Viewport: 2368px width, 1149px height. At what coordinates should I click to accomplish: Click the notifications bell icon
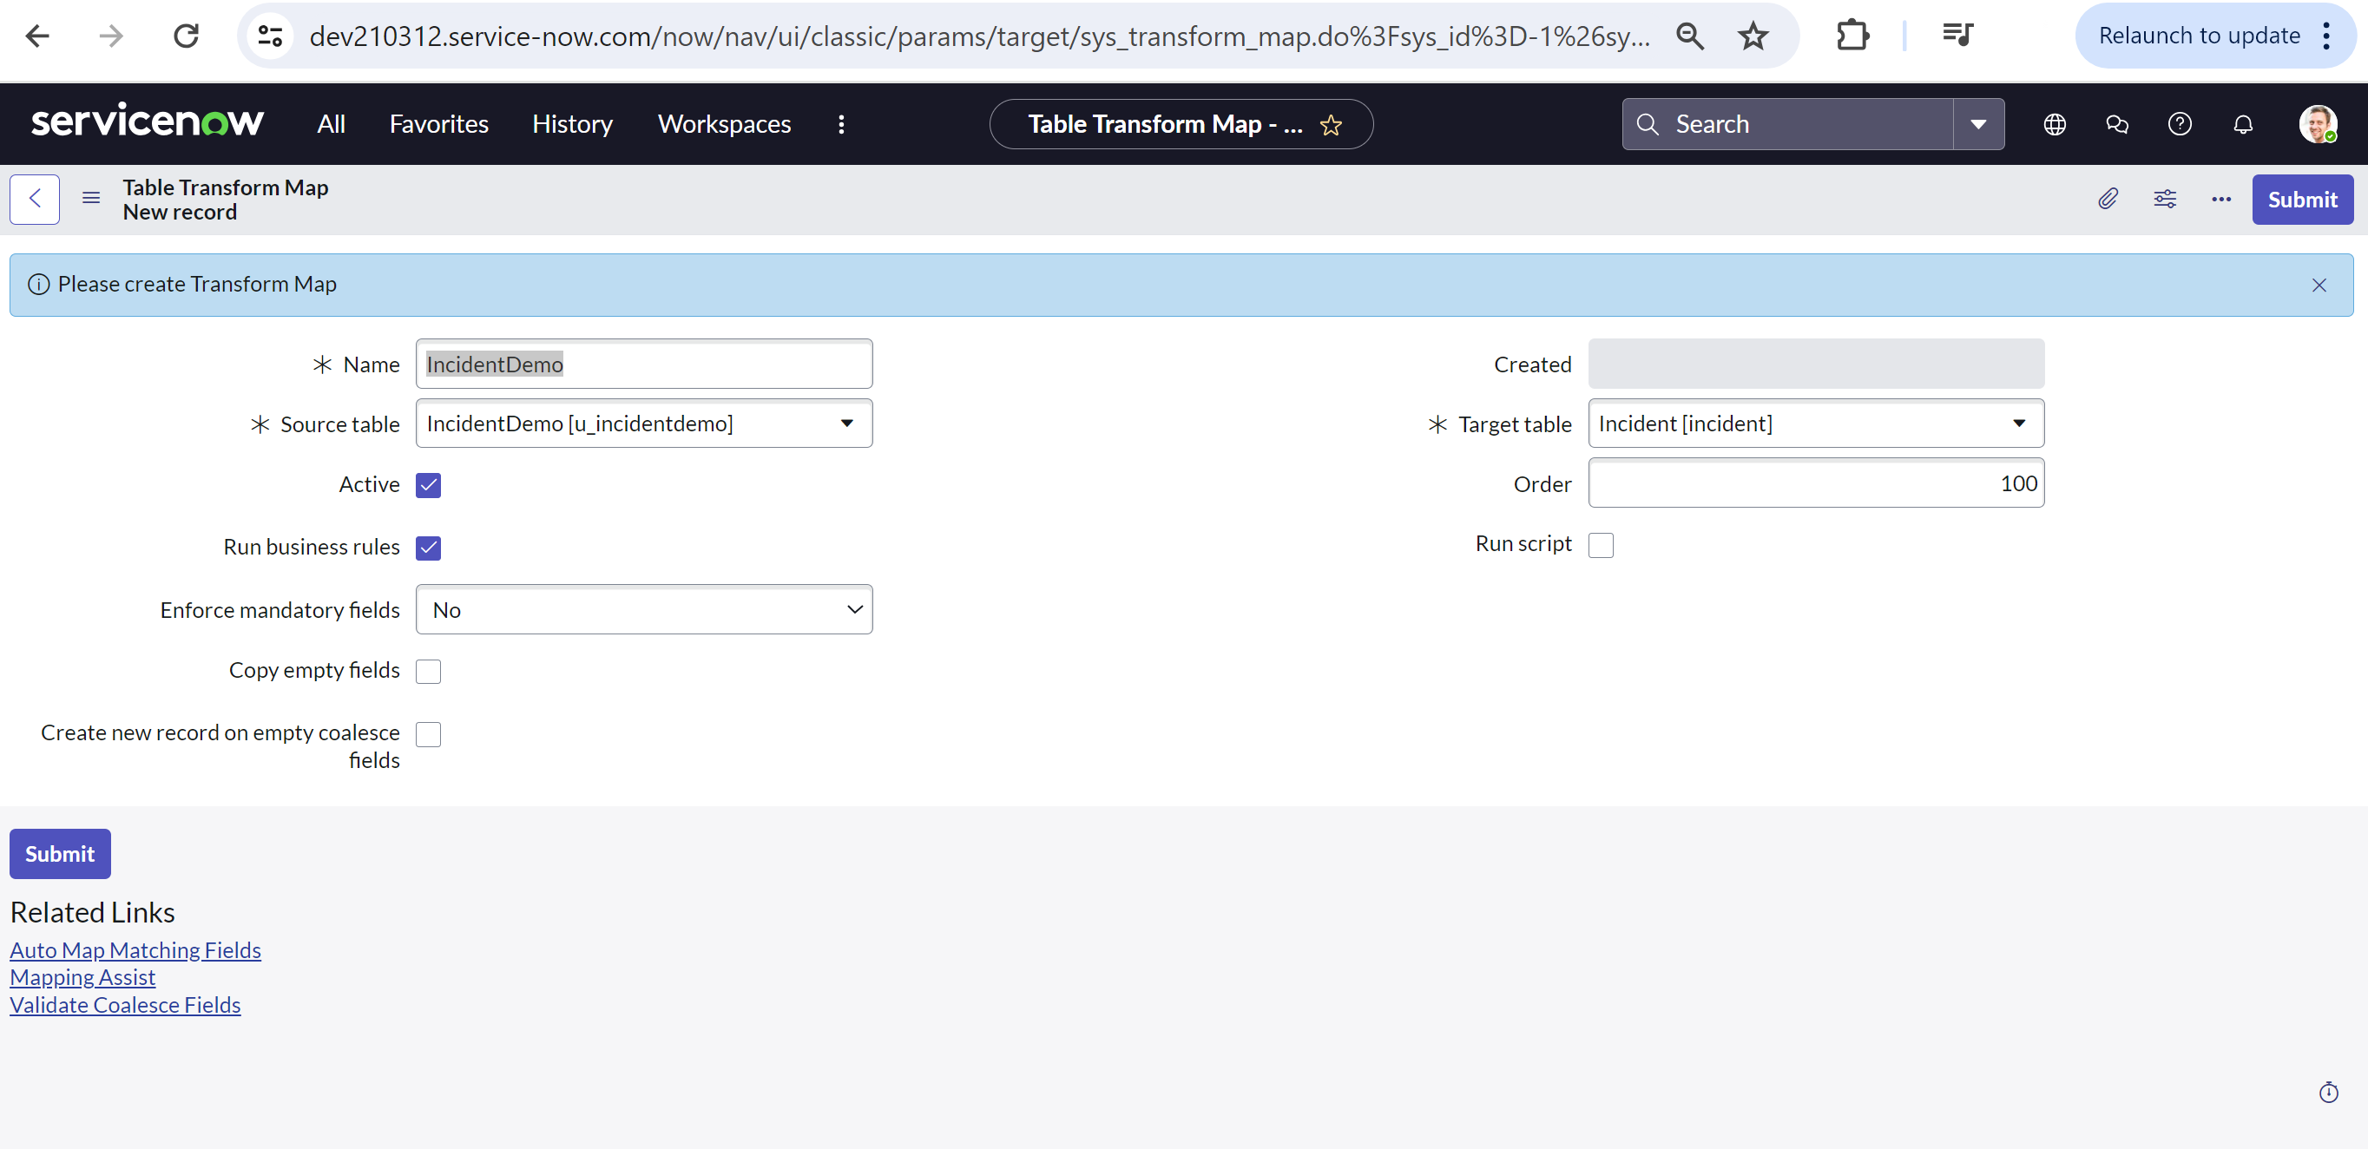2242,124
